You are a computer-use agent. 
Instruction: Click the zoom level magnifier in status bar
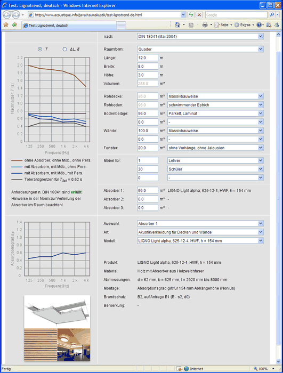255,369
